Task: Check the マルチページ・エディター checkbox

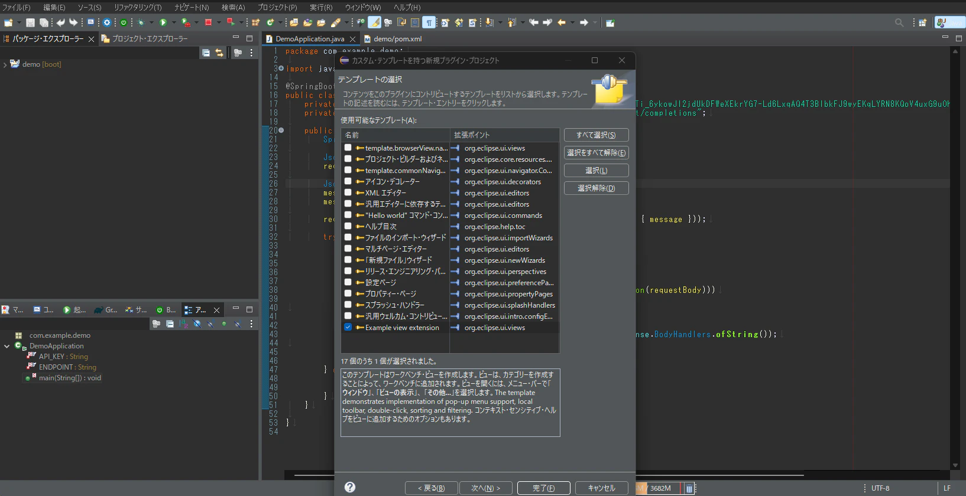Action: pos(348,249)
